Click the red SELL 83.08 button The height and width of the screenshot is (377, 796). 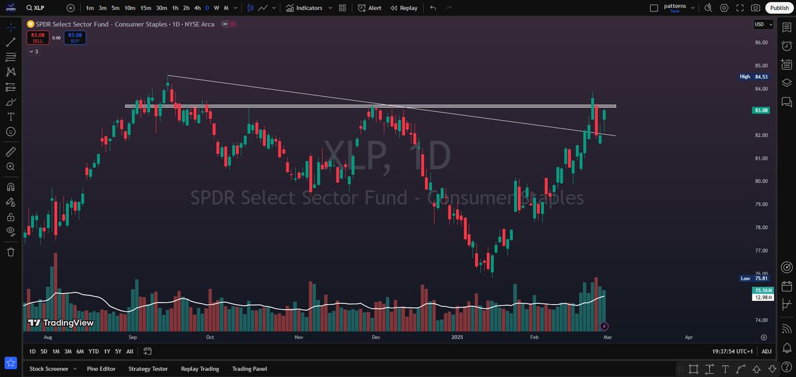click(38, 37)
